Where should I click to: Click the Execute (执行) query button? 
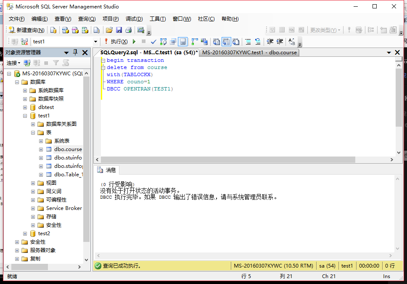(116, 41)
